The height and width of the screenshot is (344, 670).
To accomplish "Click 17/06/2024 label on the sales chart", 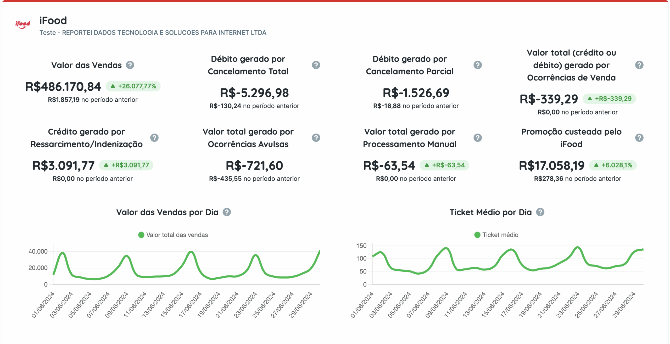I will tap(191, 305).
